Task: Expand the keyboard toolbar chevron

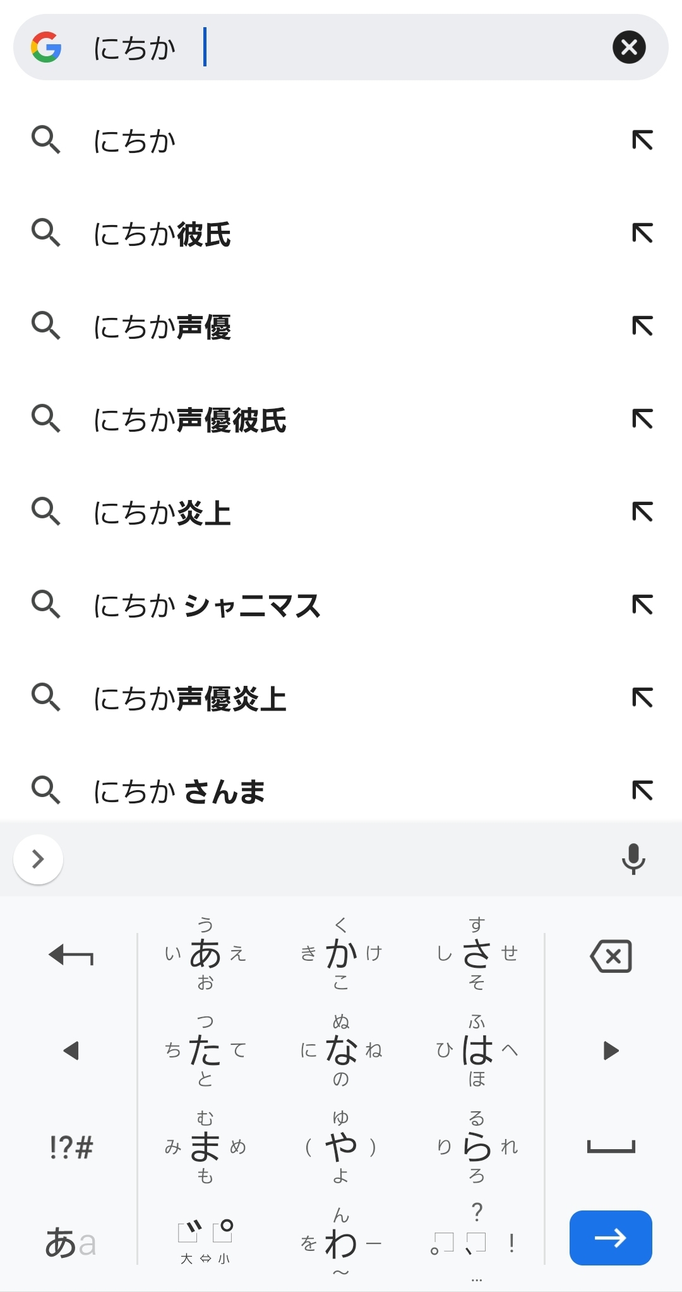Action: pos(38,859)
